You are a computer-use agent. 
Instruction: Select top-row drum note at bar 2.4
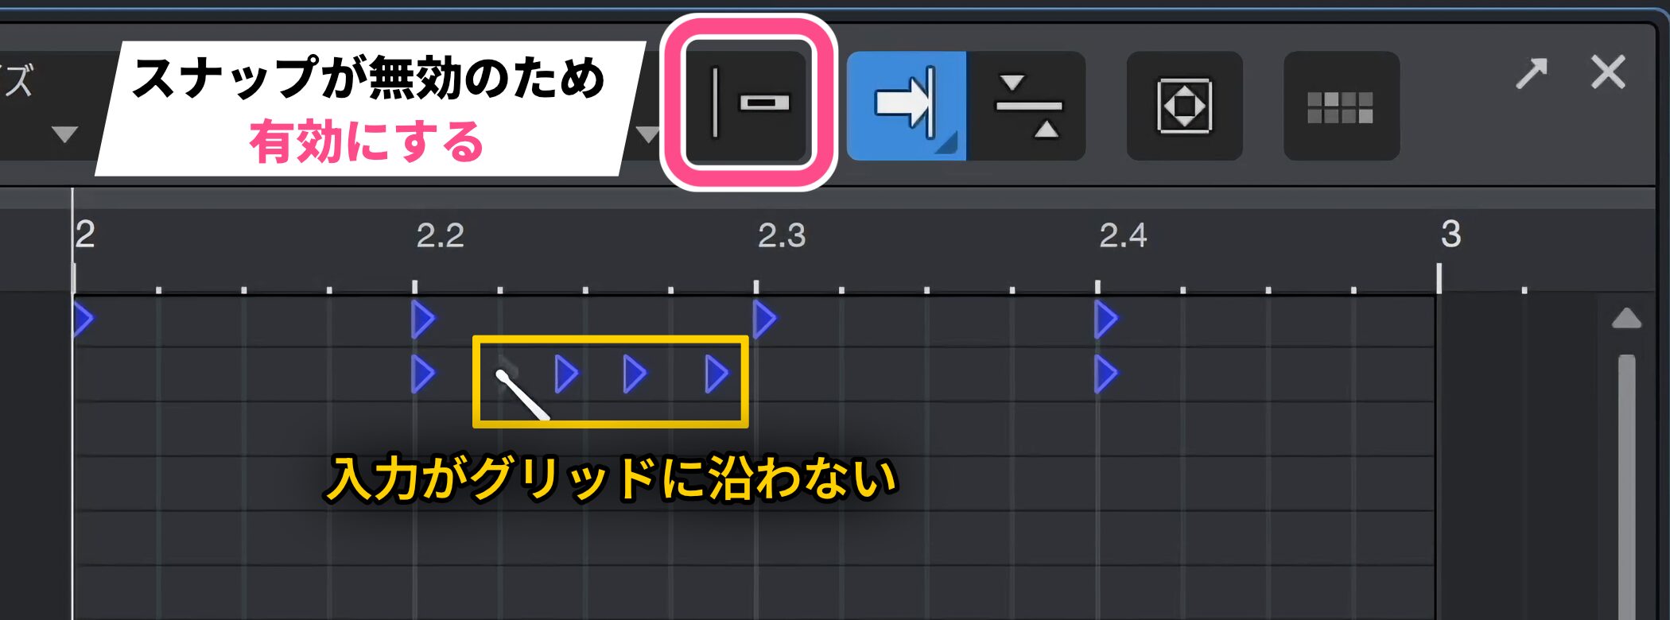coord(1105,320)
